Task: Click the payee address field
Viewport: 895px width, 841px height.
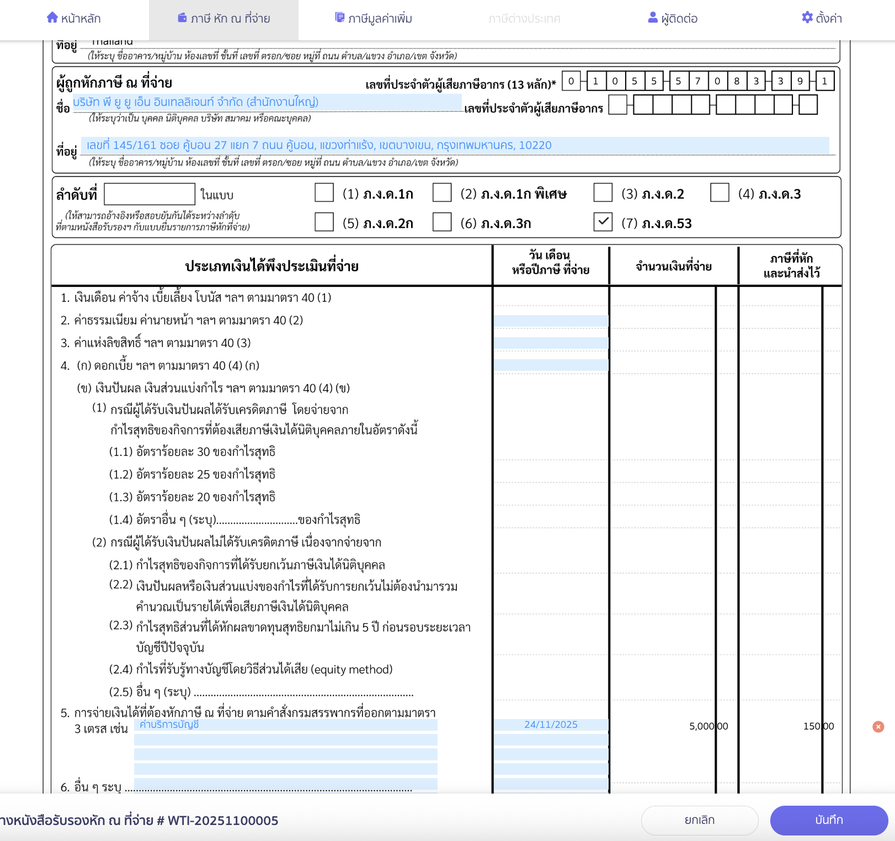Action: coord(455,145)
